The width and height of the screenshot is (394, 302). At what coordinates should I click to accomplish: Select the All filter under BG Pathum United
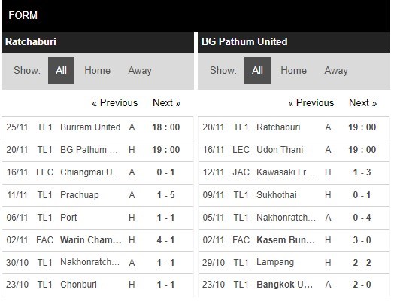tap(257, 71)
